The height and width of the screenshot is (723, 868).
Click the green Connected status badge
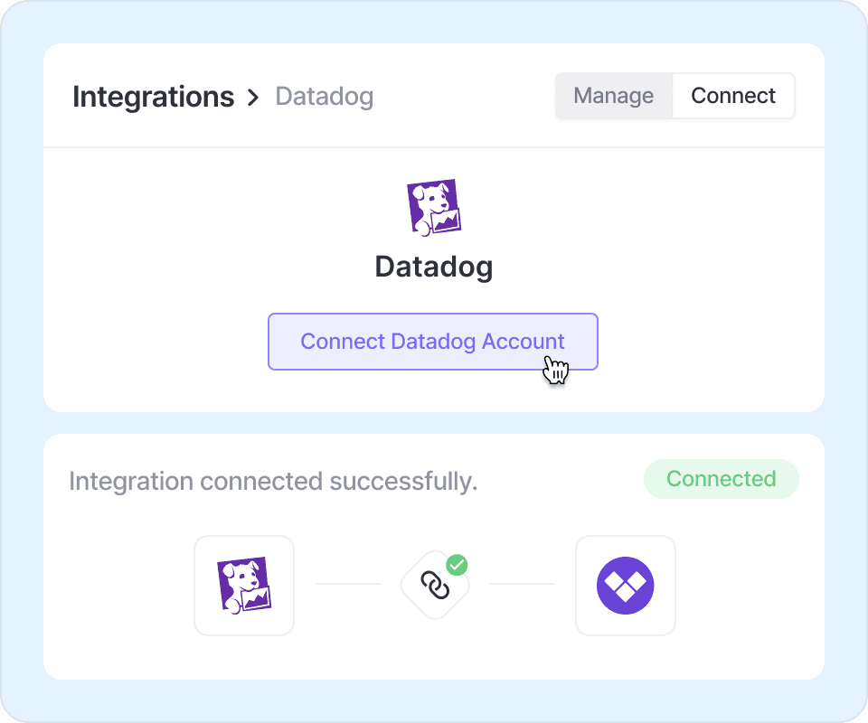[721, 479]
